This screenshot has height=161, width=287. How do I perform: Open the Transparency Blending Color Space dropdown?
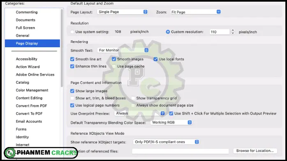(171, 122)
